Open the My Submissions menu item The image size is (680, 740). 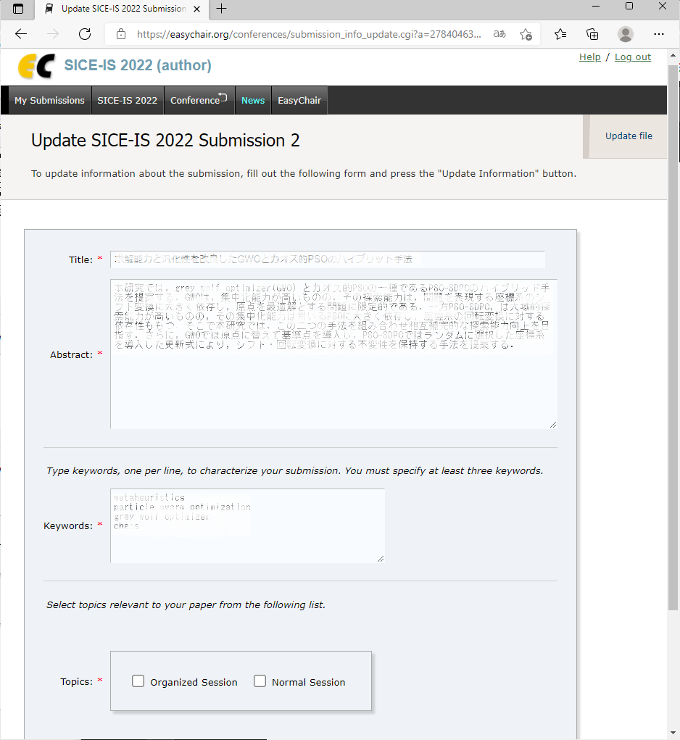coord(49,100)
